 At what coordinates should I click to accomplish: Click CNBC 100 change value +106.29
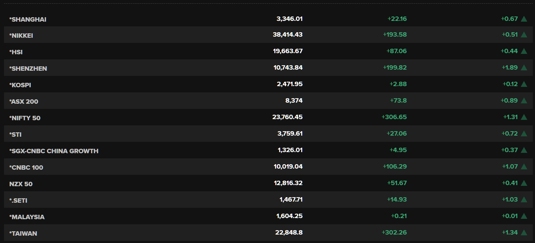point(395,166)
